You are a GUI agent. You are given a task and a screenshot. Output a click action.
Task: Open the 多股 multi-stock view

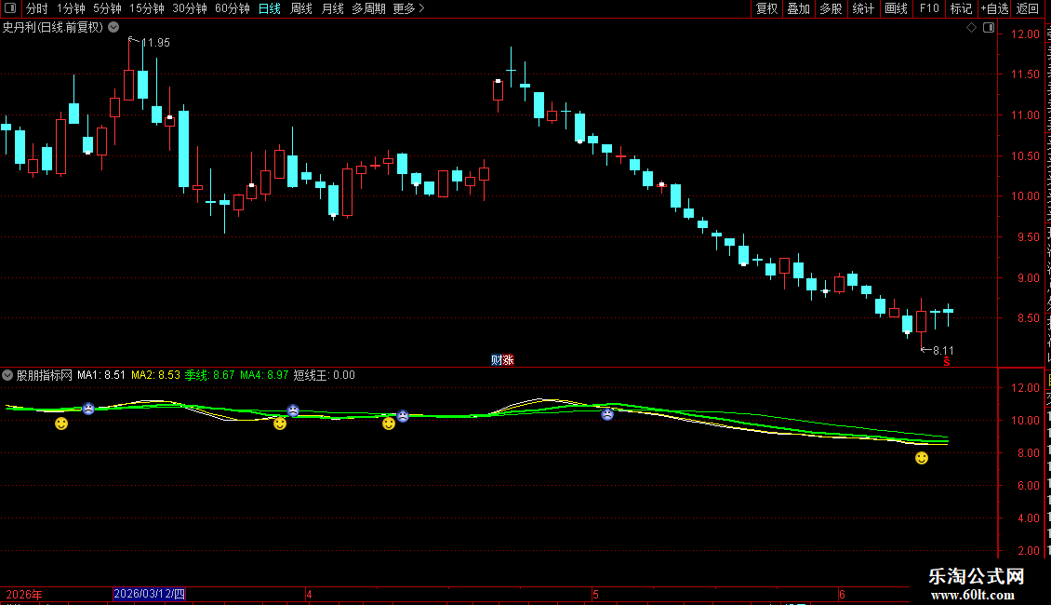(x=831, y=8)
